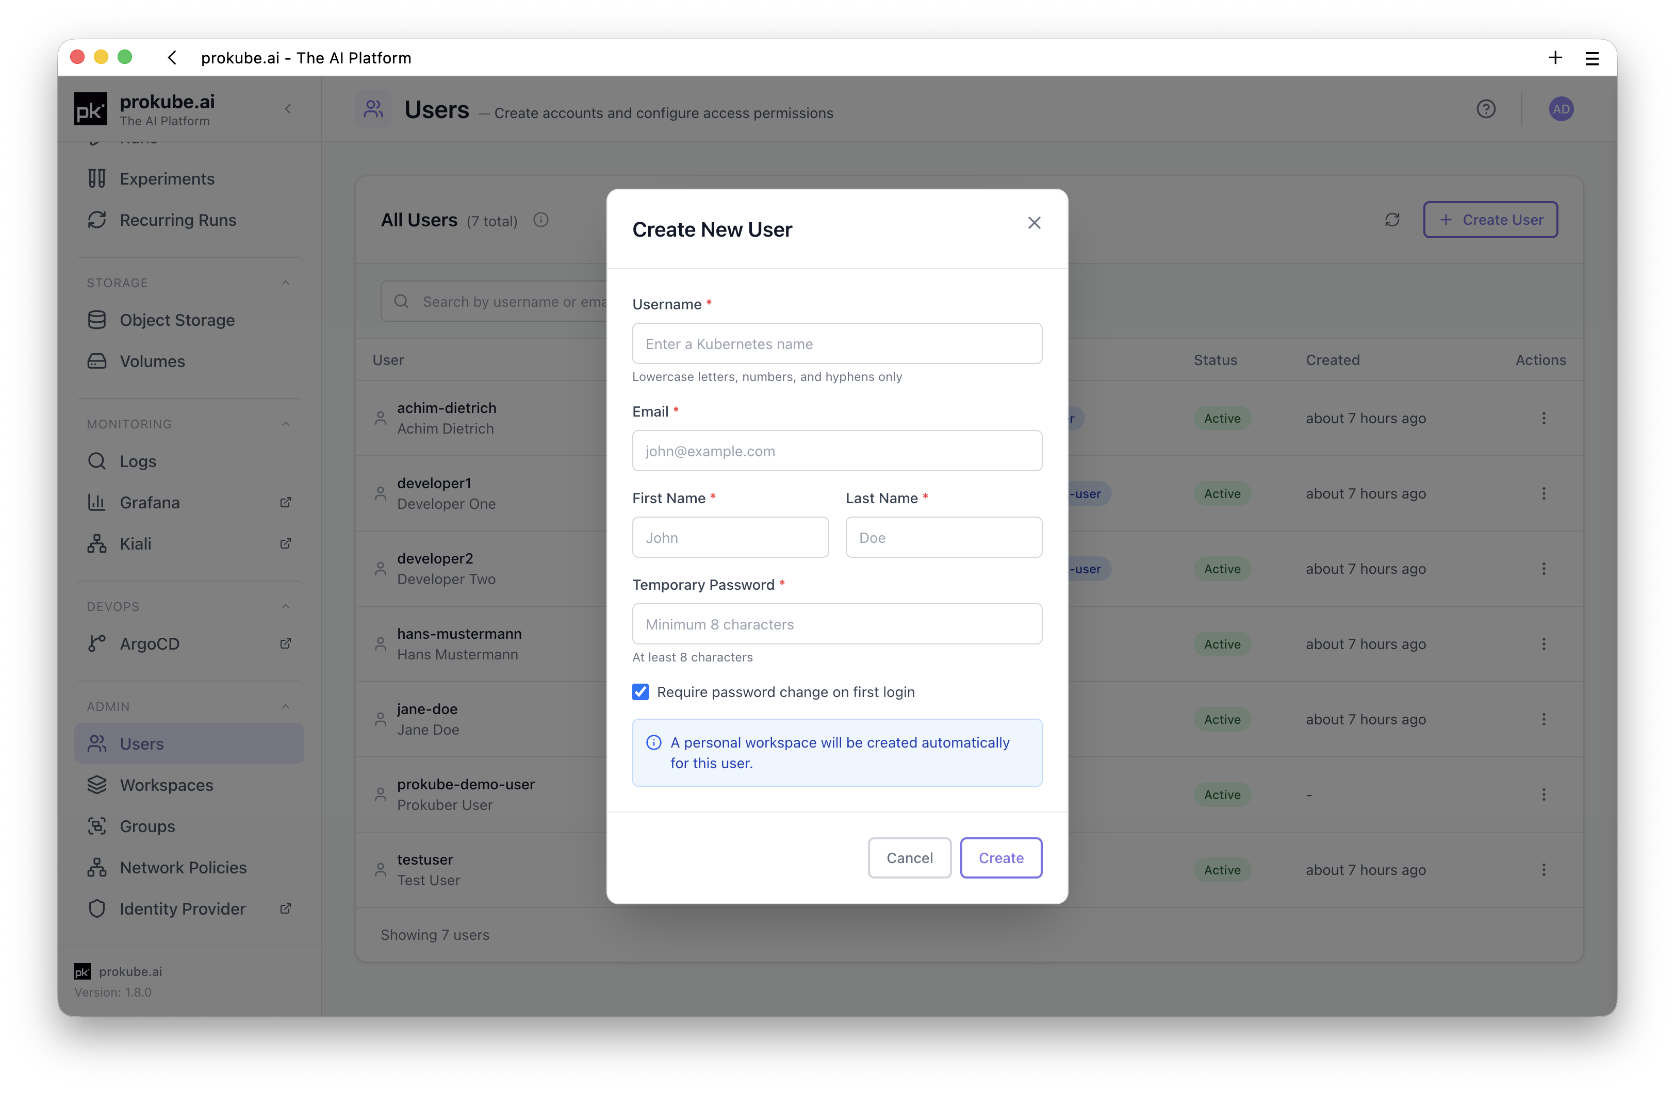The height and width of the screenshot is (1093, 1675).
Task: Open actions menu for hans-mustermann
Action: (x=1544, y=644)
